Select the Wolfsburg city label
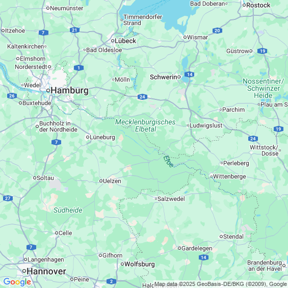288x288 pixels. pyautogui.click(x=140, y=264)
